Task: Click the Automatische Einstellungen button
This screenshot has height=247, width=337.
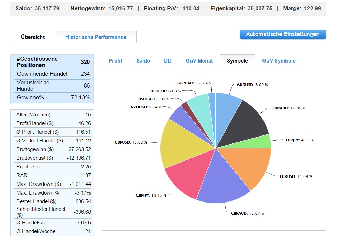Action: click(x=282, y=34)
